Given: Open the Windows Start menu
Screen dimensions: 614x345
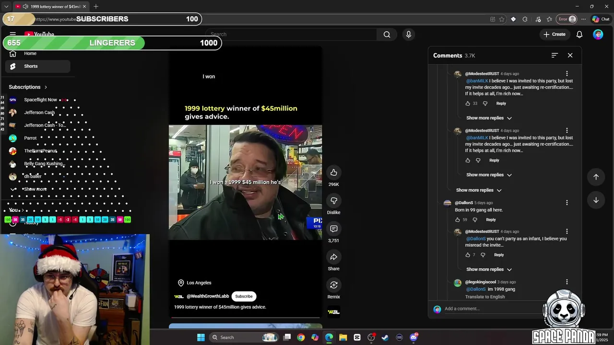Looking at the screenshot, I should [201, 337].
